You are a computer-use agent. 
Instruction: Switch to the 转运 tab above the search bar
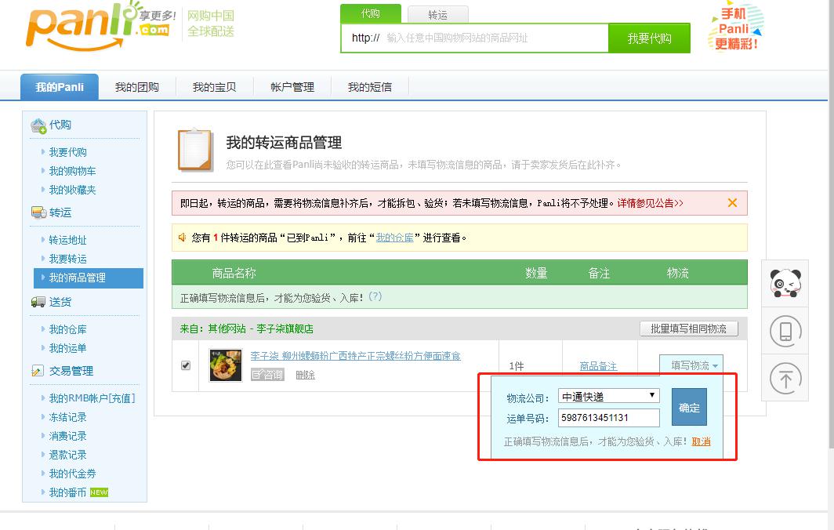click(x=437, y=14)
